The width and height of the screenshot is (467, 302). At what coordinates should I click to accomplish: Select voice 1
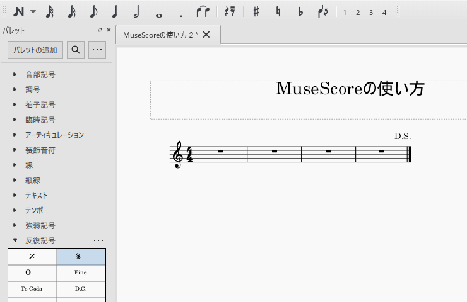pos(345,13)
